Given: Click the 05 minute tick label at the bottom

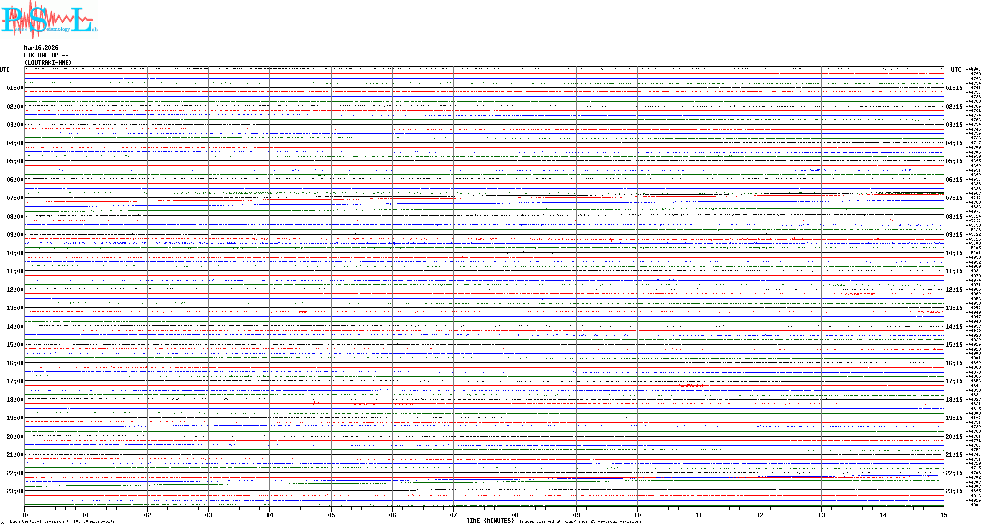Looking at the screenshot, I should [x=331, y=515].
